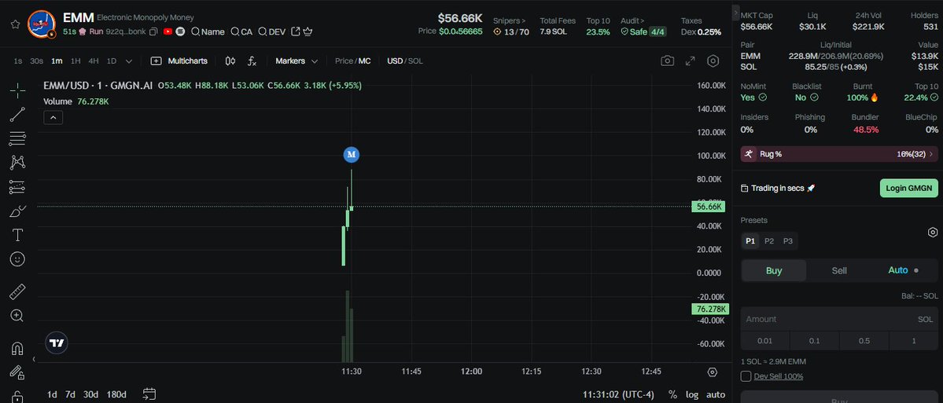
Task: Toggle fullscreen chart mode
Action: tap(691, 60)
